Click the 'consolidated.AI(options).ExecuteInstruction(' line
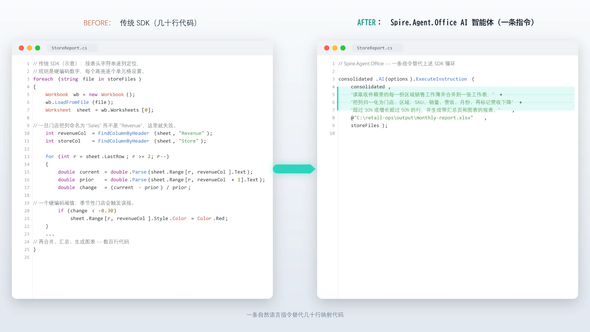 pyautogui.click(x=406, y=79)
